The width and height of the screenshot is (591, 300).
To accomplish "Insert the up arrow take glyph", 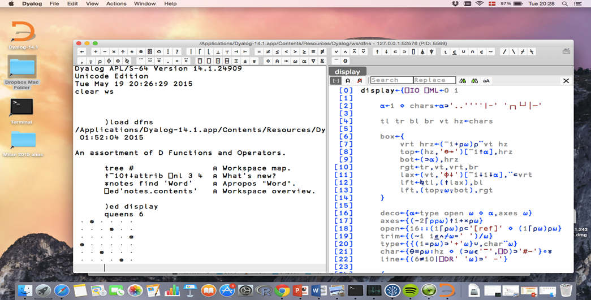I will coord(377,51).
